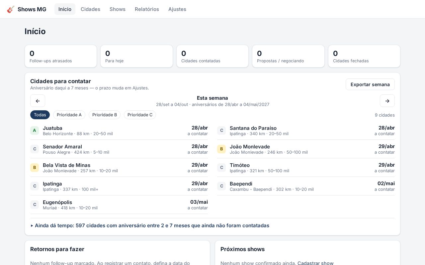Filter by Prioridade A
Viewport: 425px width, 265px height.
pyautogui.click(x=69, y=115)
